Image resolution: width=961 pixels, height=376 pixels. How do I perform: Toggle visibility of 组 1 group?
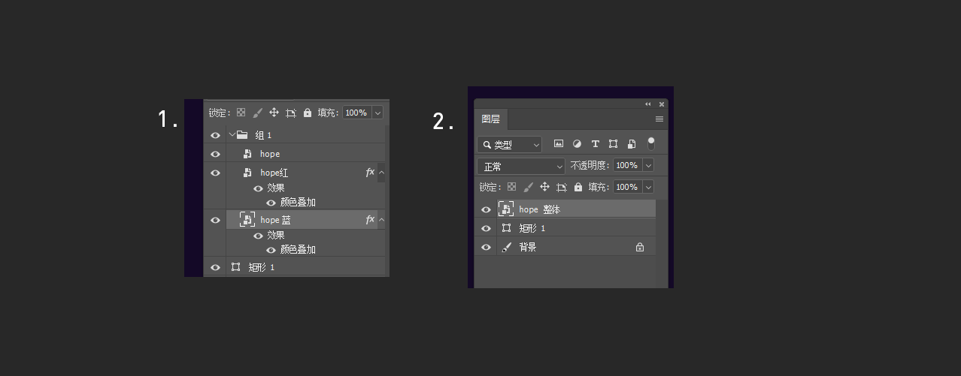216,135
